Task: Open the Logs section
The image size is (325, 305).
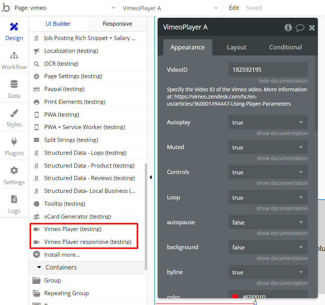Action: pos(14,204)
